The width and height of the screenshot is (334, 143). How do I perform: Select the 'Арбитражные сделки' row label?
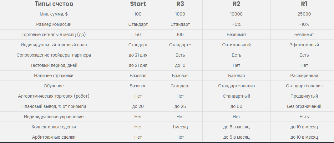54,137
